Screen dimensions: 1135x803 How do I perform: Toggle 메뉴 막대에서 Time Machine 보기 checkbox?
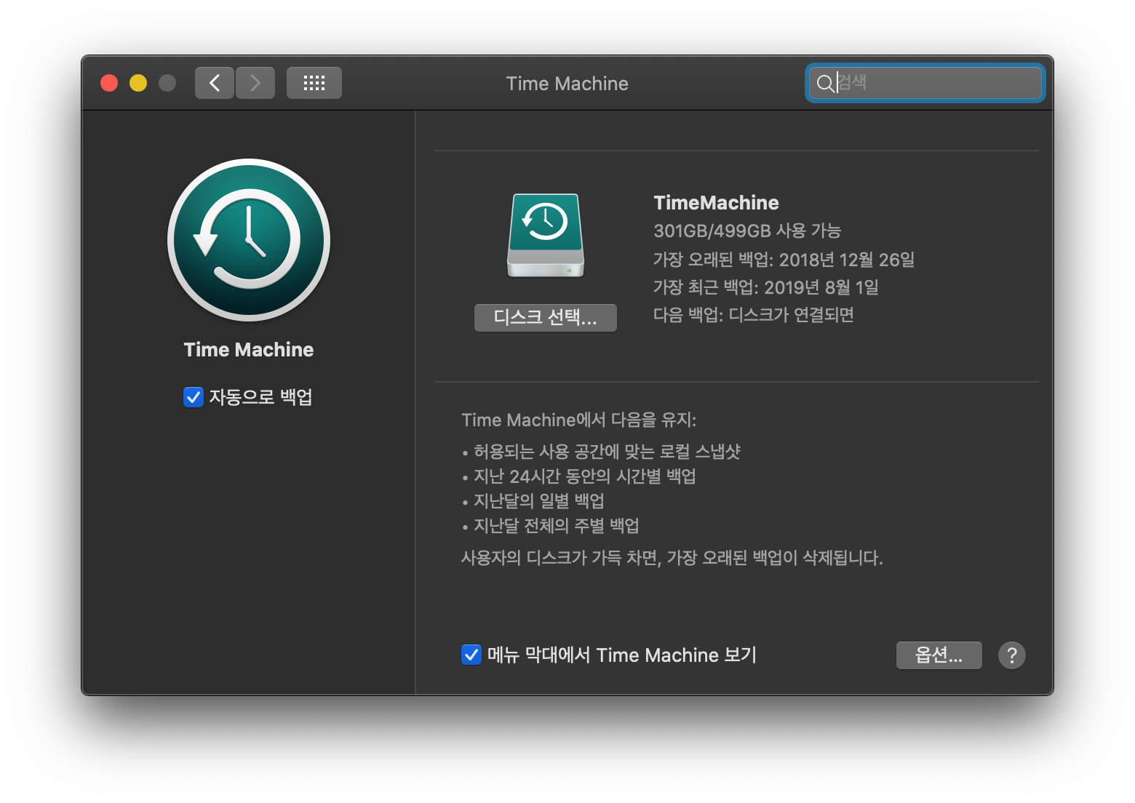(x=471, y=655)
